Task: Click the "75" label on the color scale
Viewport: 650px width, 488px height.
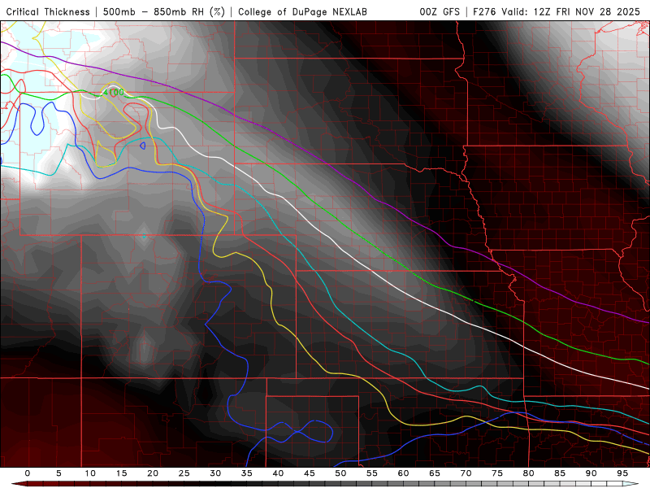Action: point(497,473)
